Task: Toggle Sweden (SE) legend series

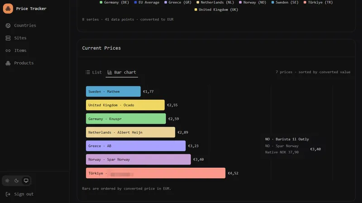Action: click(x=285, y=2)
